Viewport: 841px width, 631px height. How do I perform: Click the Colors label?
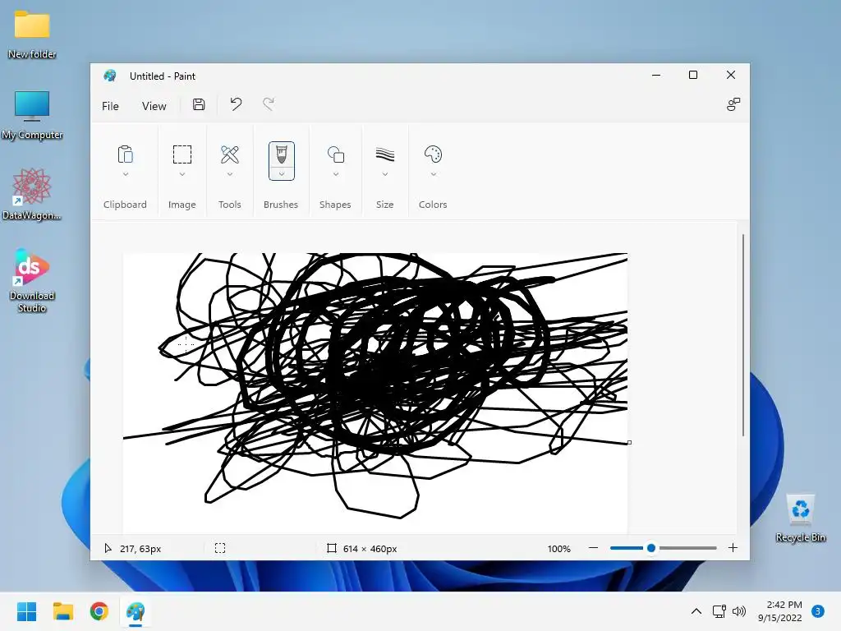click(433, 205)
